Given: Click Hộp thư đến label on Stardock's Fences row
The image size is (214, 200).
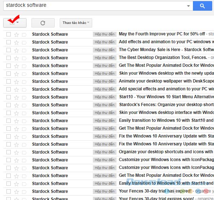Looking at the screenshot, I should (x=105, y=105).
